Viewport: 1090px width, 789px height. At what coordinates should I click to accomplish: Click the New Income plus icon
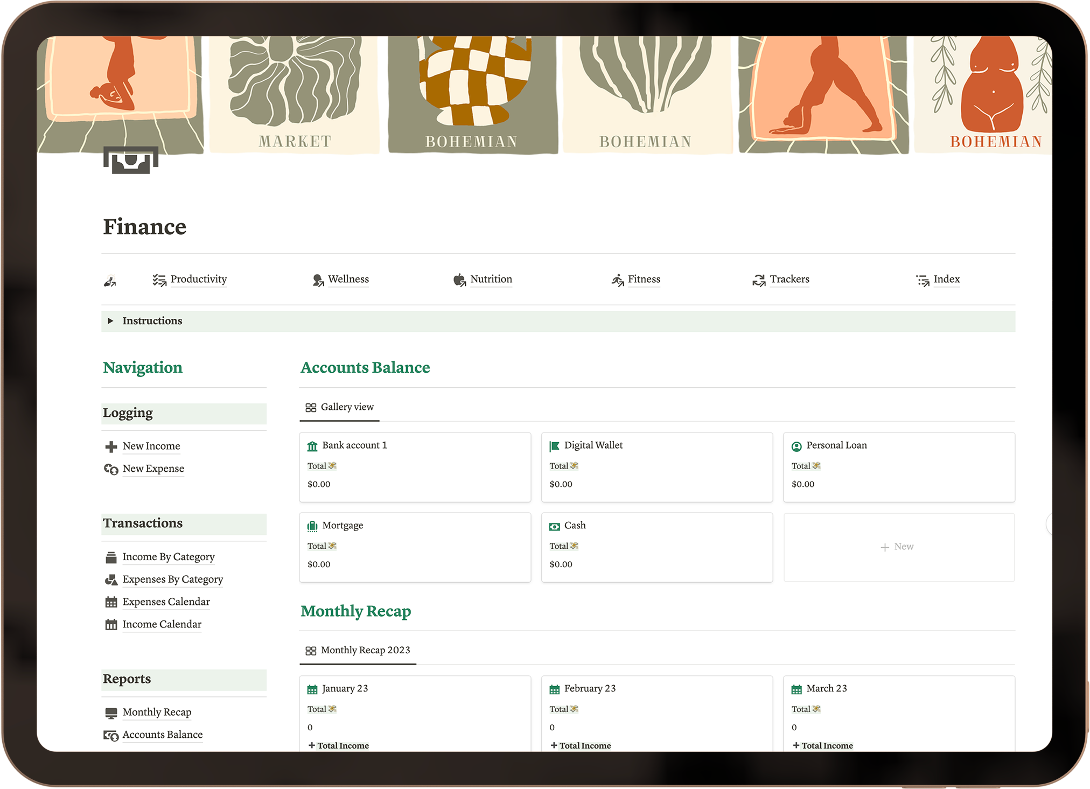tap(111, 446)
